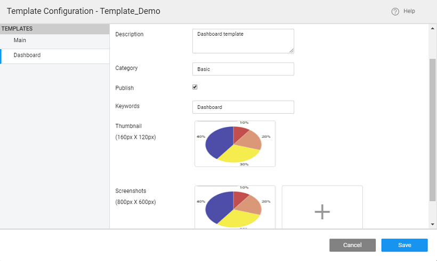Click the scrollbar up arrow
This screenshot has height=261, width=437.
coord(432,29)
